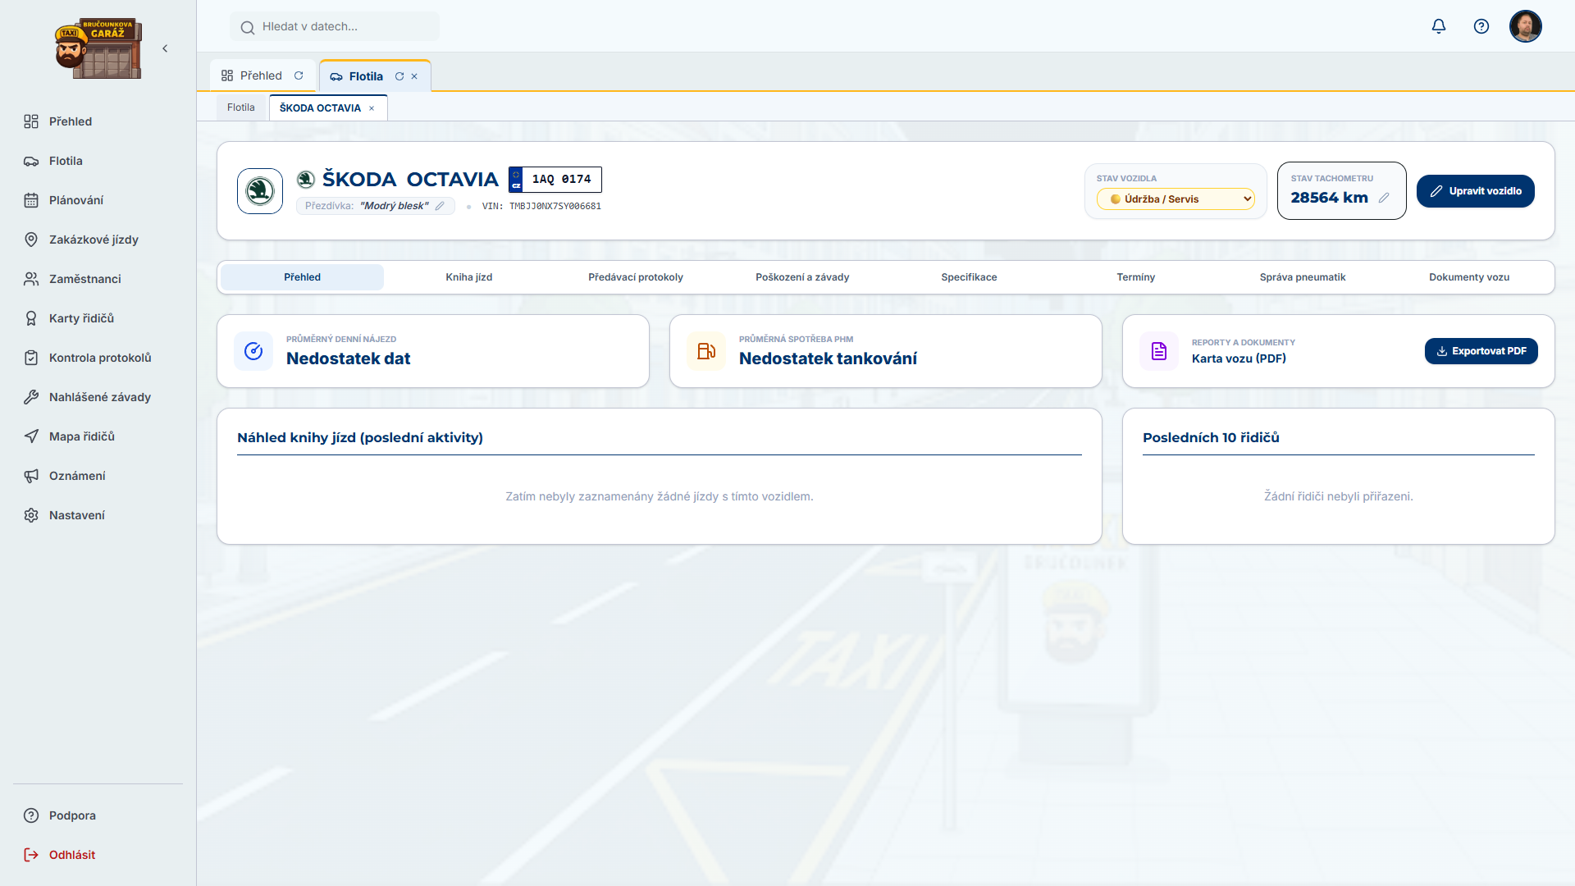1575x886 pixels.
Task: Open the Kniha jízd tab
Action: pyautogui.click(x=469, y=277)
